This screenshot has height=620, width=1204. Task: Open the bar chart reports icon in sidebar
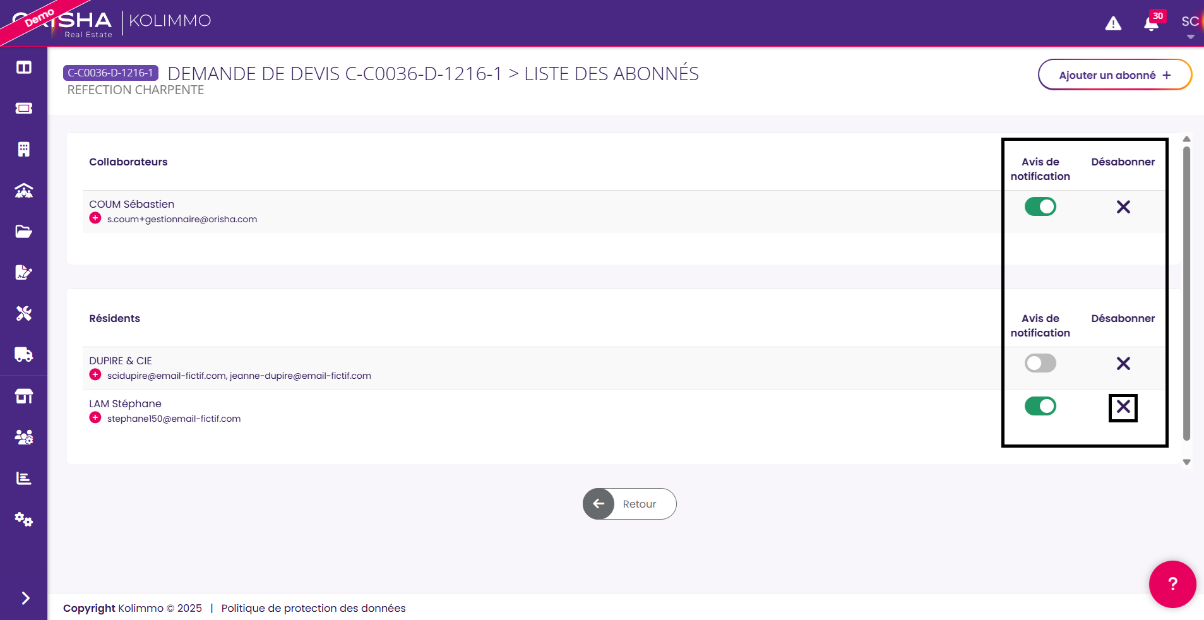24,479
